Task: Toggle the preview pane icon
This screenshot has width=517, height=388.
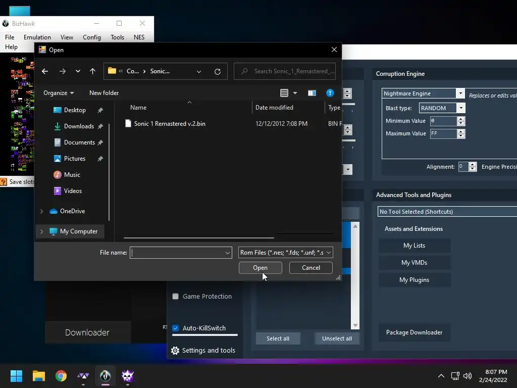Action: pos(312,93)
